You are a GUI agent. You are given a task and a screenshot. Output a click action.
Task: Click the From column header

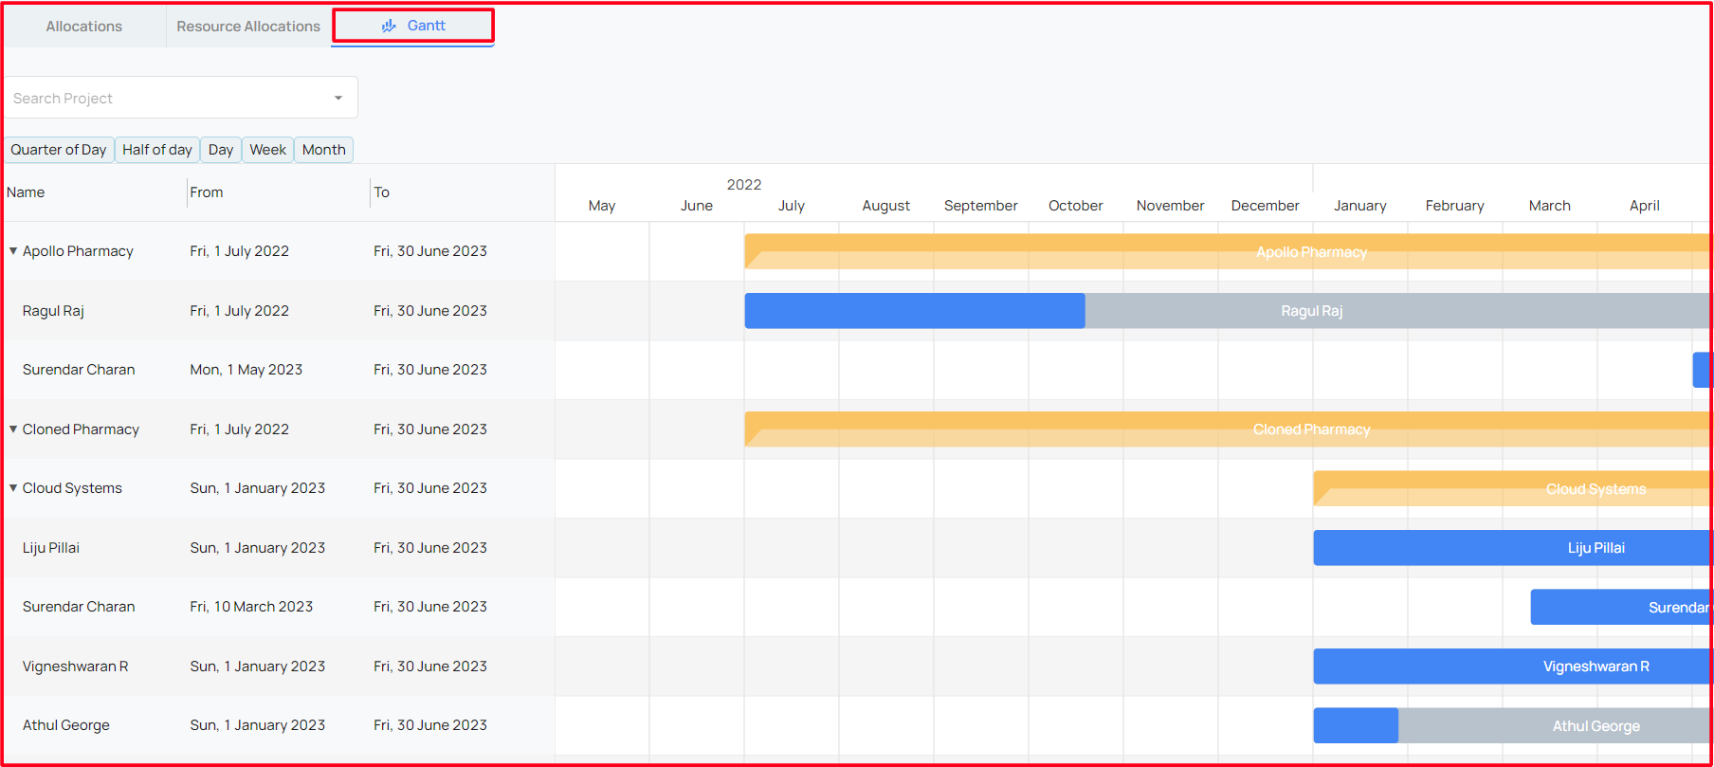(207, 192)
